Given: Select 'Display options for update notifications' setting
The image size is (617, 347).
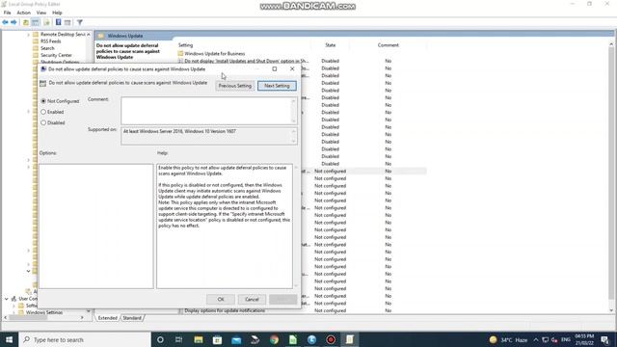Looking at the screenshot, I should coord(225,310).
